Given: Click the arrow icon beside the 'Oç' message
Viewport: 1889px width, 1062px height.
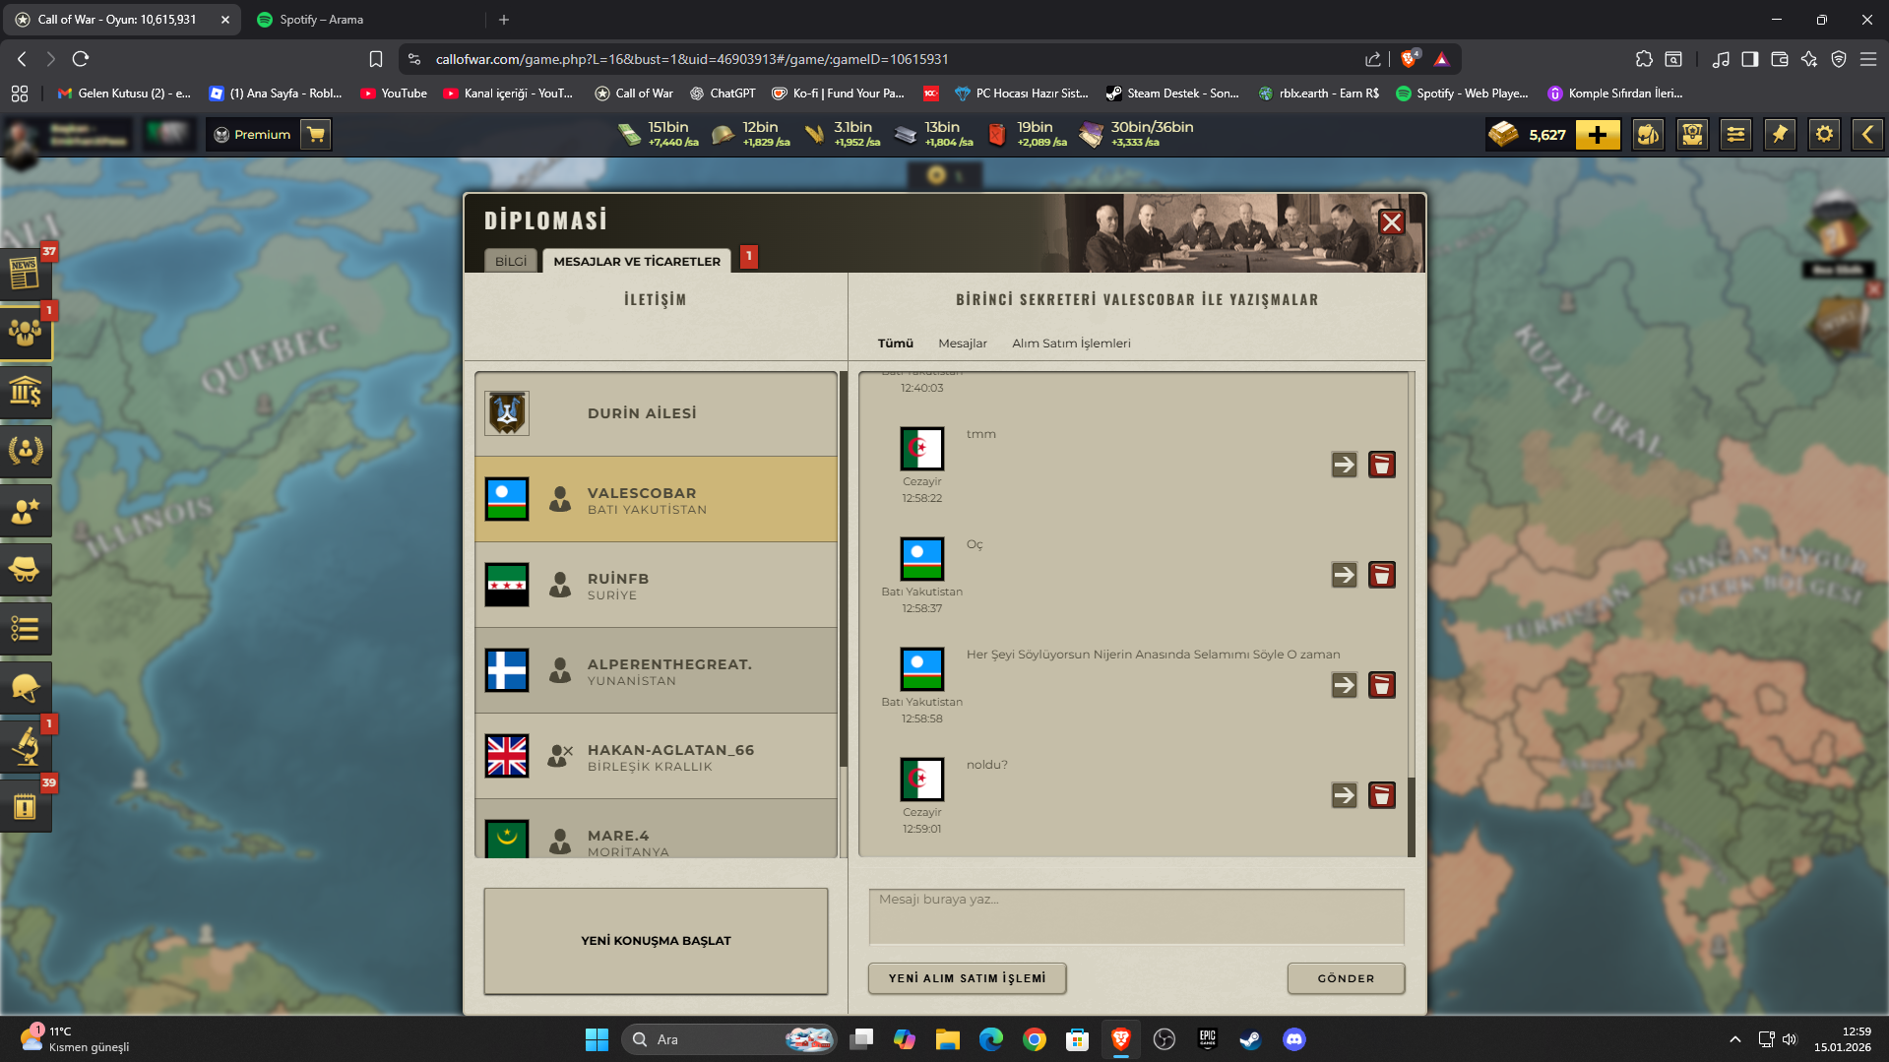Looking at the screenshot, I should [1345, 575].
